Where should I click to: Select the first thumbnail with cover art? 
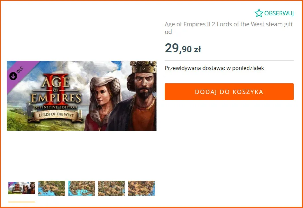click(22, 188)
